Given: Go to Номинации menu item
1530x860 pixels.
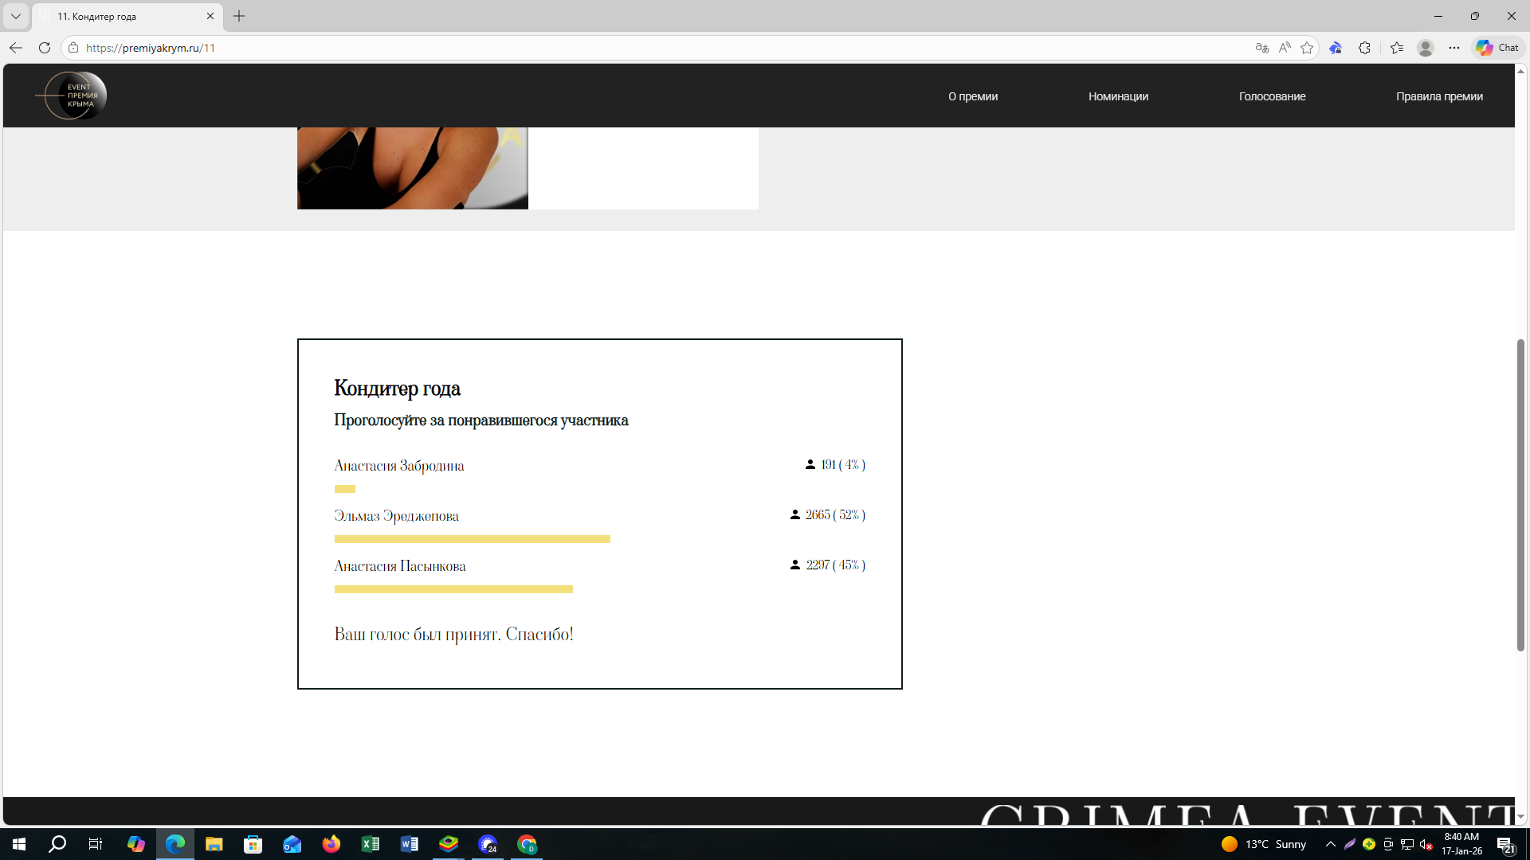Looking at the screenshot, I should 1118,96.
